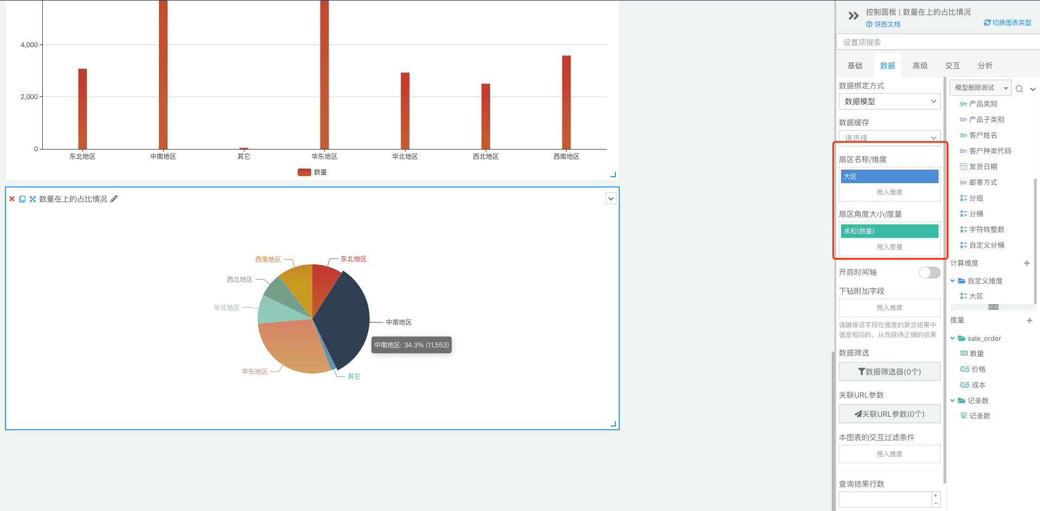
Task: Click the 分桶 field
Action: click(x=972, y=214)
